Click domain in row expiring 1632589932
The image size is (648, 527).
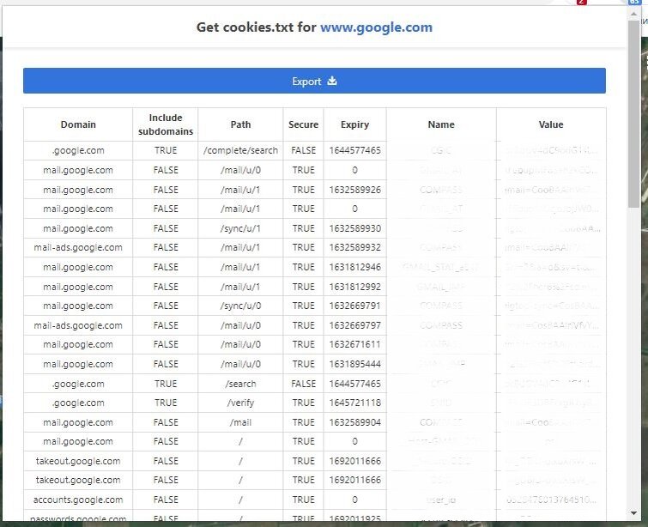tap(78, 247)
